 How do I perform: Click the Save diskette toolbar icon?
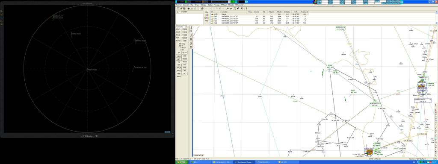184,9
